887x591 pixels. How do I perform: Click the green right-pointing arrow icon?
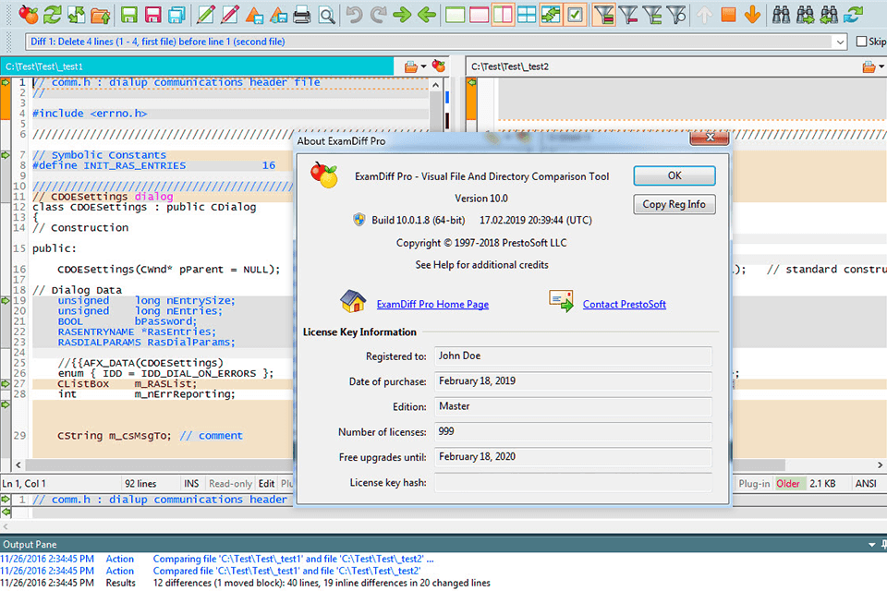coord(402,15)
